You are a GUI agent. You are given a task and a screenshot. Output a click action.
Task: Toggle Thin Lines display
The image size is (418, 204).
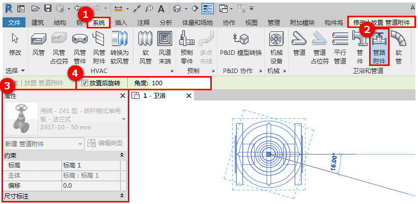(x=207, y=9)
